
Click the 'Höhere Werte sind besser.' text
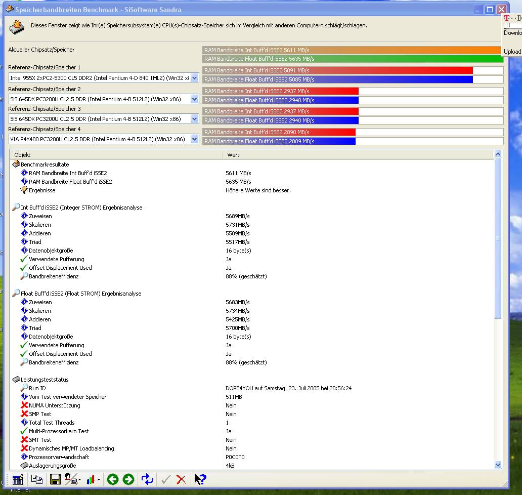pos(258,190)
